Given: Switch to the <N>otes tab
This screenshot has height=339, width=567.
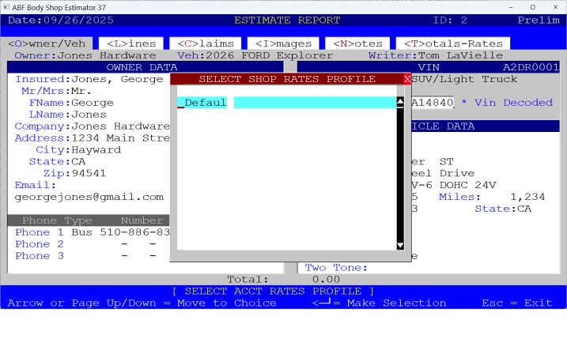Looking at the screenshot, I should (x=357, y=43).
